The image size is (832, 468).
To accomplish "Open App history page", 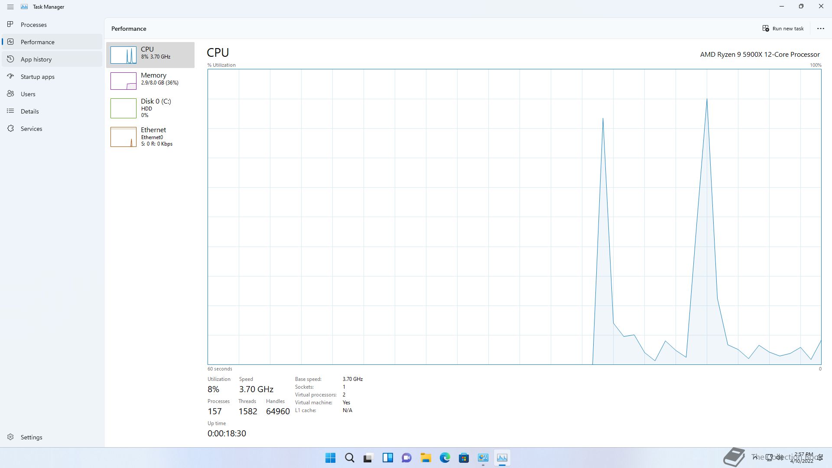I will click(52, 59).
